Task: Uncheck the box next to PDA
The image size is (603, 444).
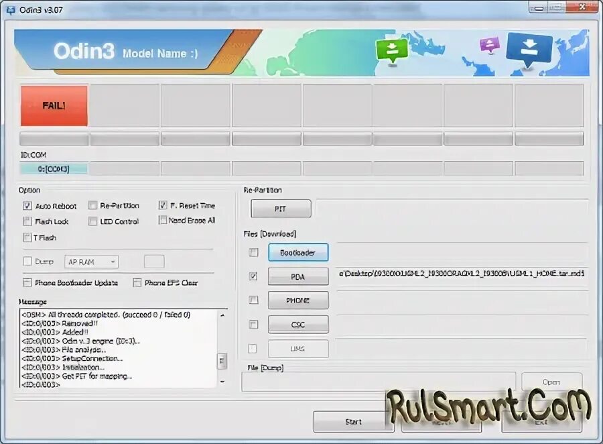Action: click(x=253, y=276)
